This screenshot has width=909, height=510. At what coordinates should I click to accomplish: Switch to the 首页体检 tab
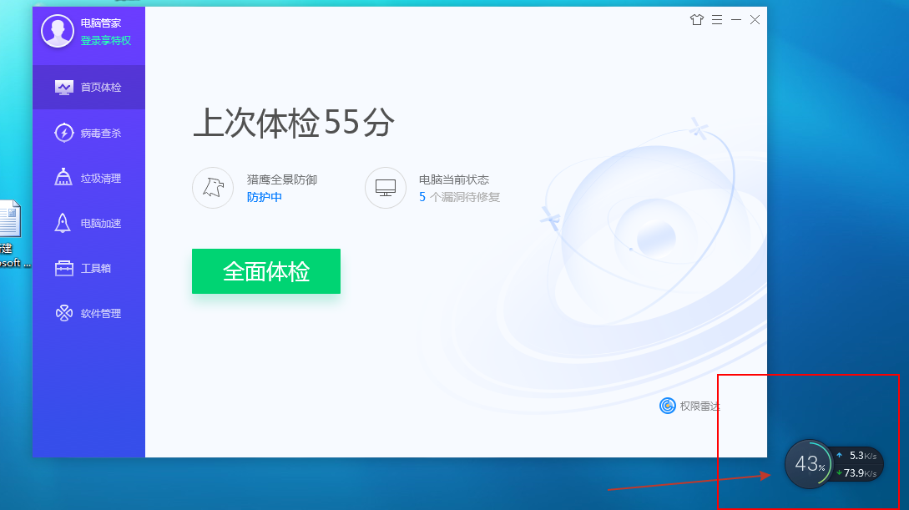(88, 87)
